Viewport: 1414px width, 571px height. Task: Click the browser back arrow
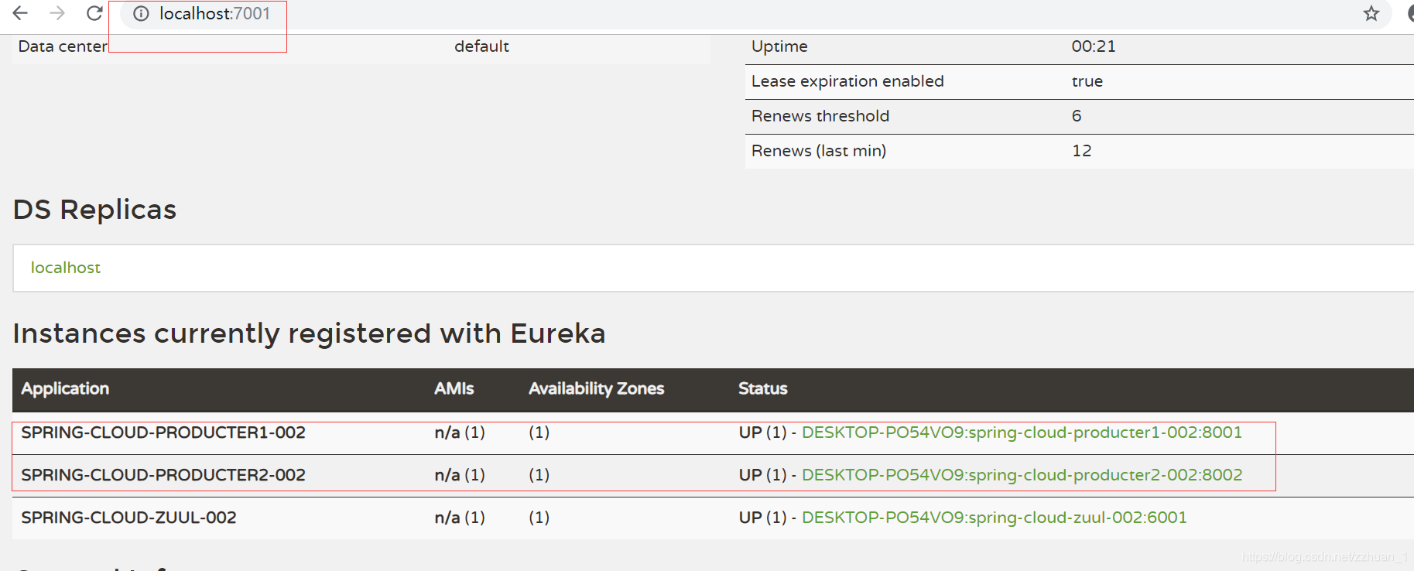click(20, 13)
